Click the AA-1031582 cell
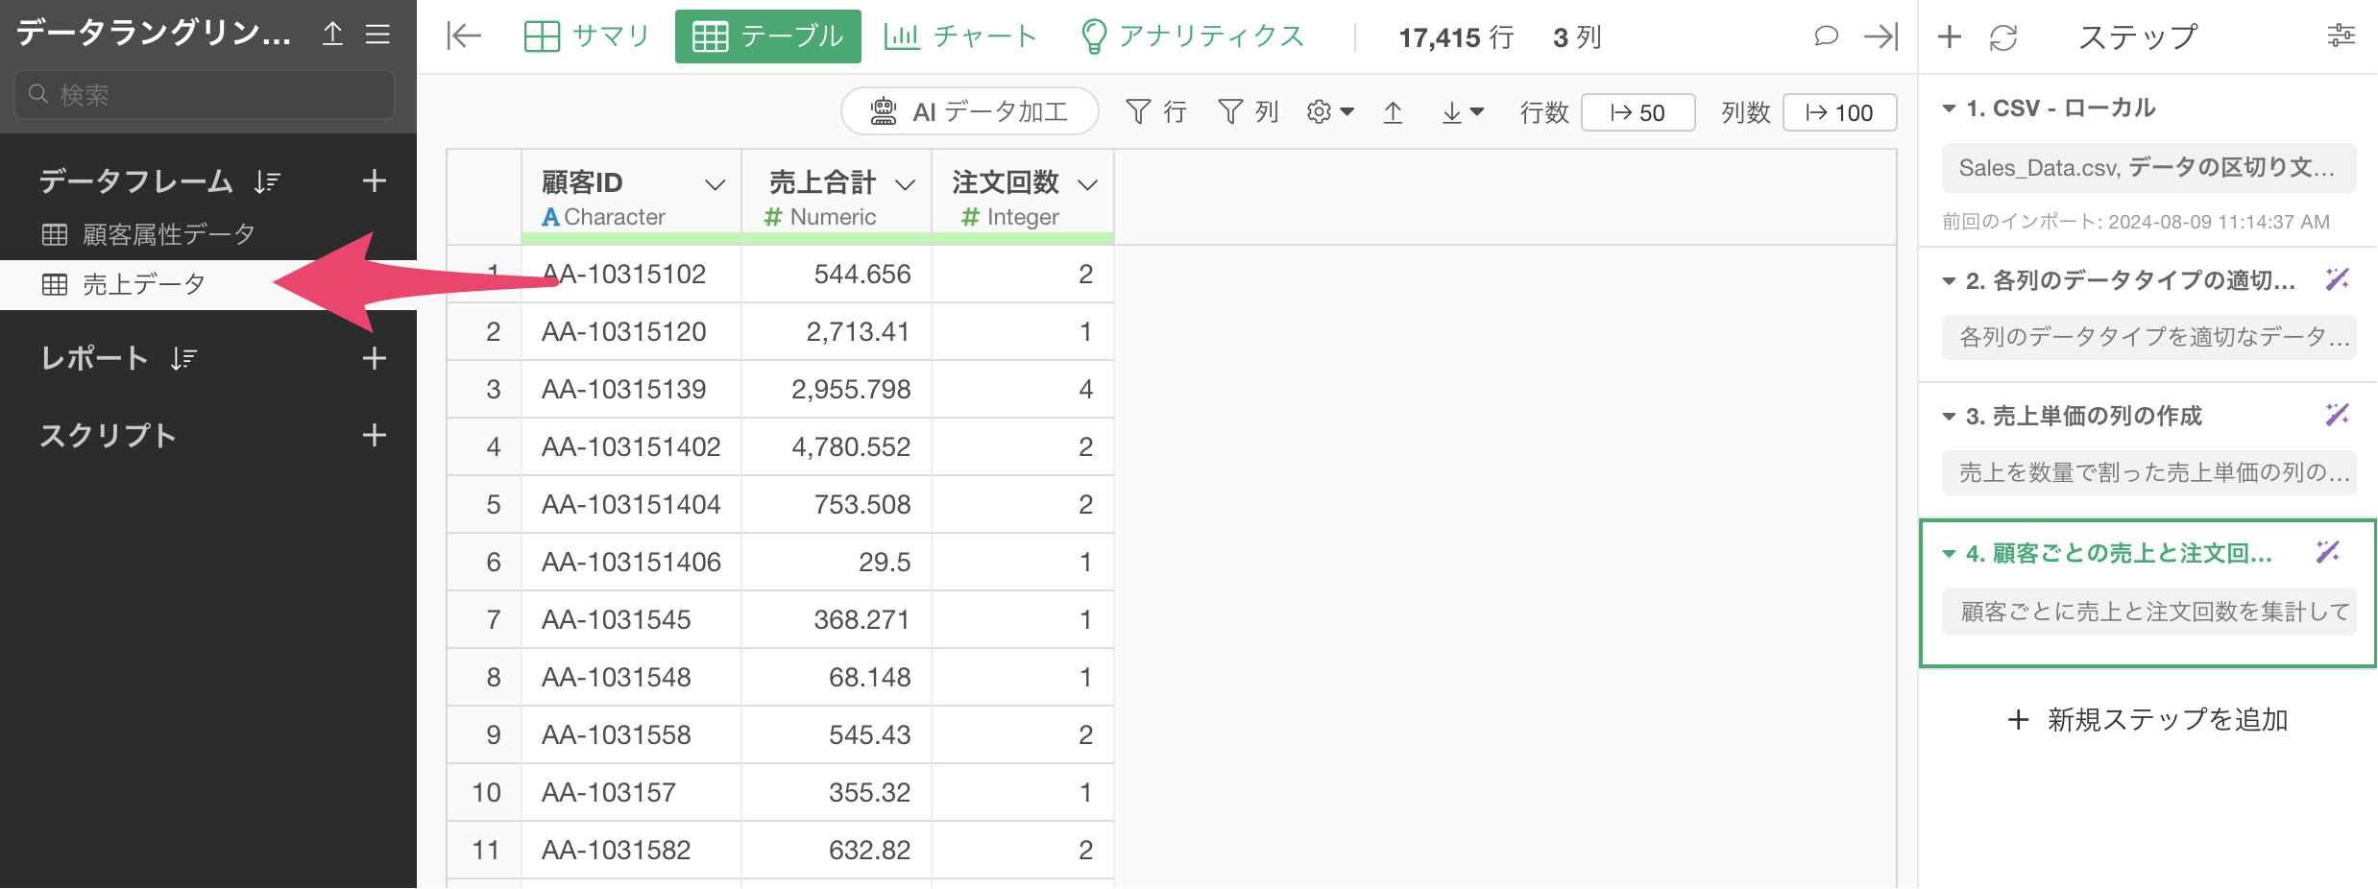The height and width of the screenshot is (889, 2378). (x=631, y=851)
